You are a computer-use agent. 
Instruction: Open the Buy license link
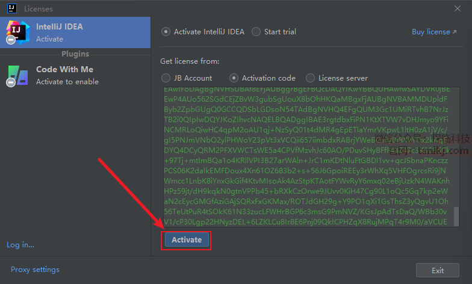(x=430, y=32)
